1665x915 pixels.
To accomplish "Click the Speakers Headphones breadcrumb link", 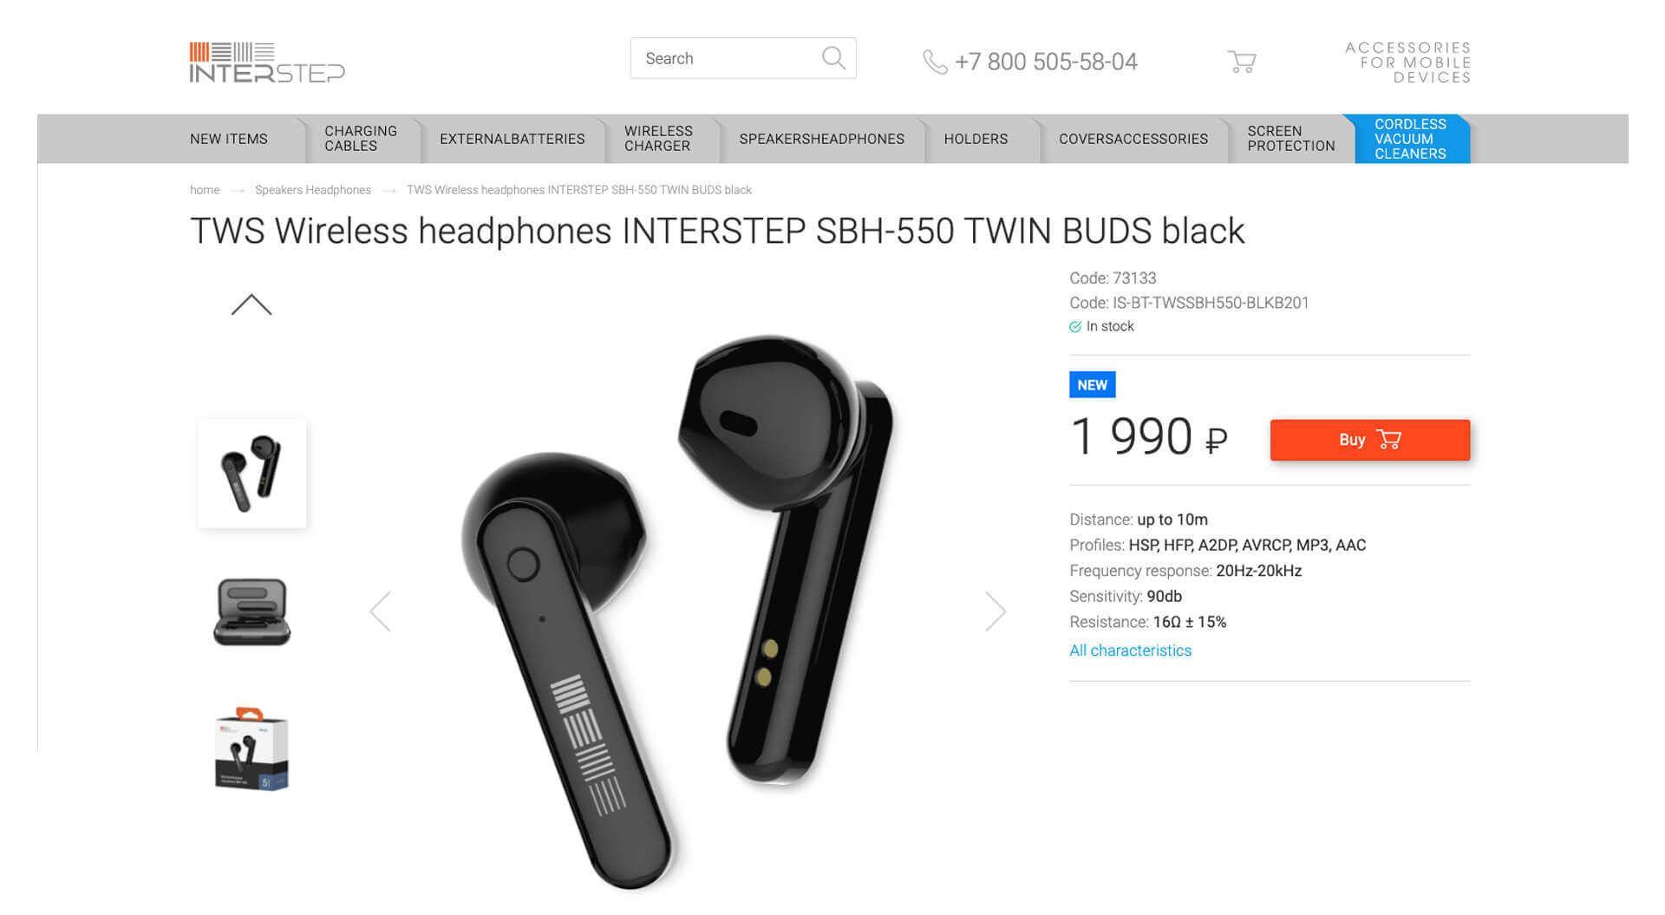I will pos(312,190).
